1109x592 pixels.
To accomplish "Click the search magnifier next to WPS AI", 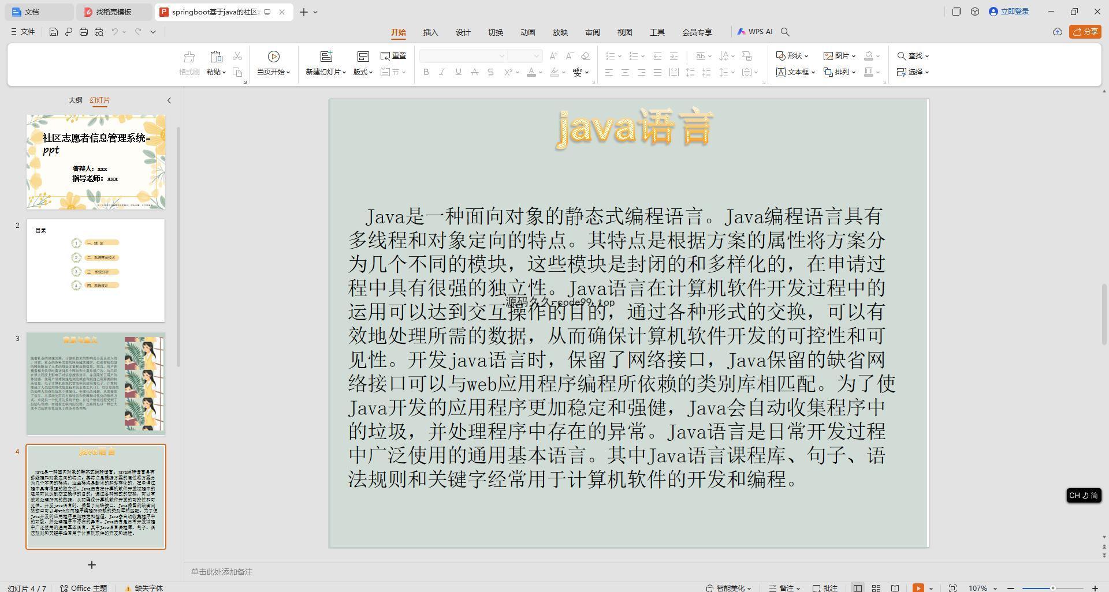I will (785, 32).
